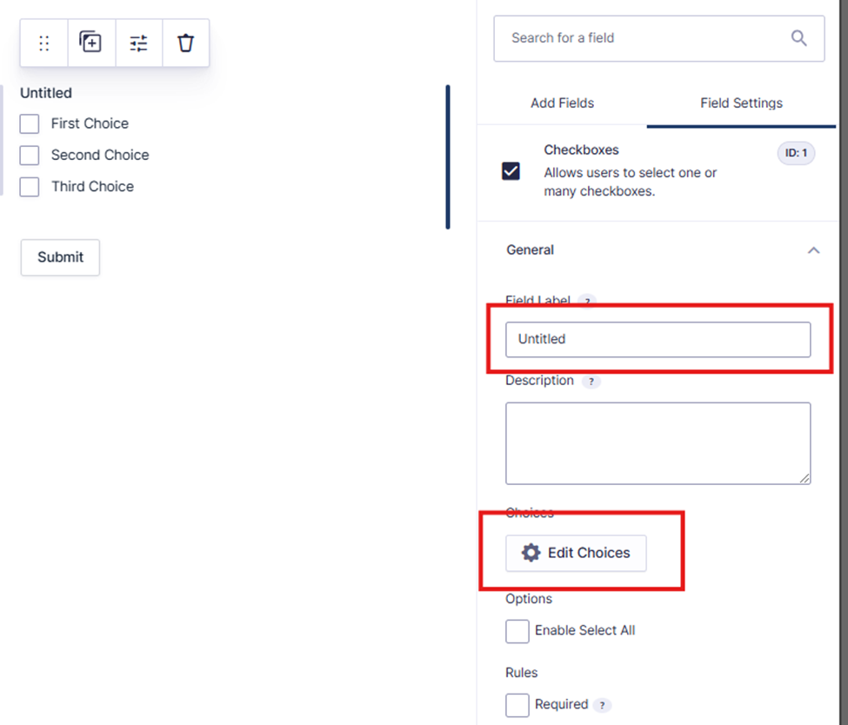This screenshot has width=848, height=725.
Task: Mark the field as Required
Action: (517, 705)
